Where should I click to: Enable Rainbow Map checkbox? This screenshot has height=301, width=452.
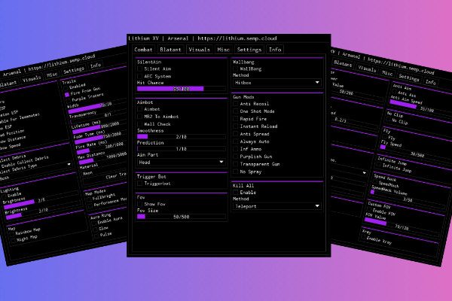12,235
